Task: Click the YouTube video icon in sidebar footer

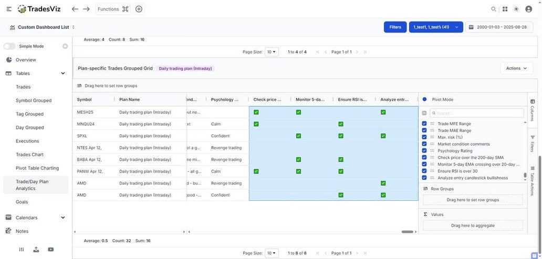Action: pos(50,250)
